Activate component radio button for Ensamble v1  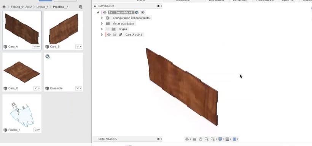point(143,13)
